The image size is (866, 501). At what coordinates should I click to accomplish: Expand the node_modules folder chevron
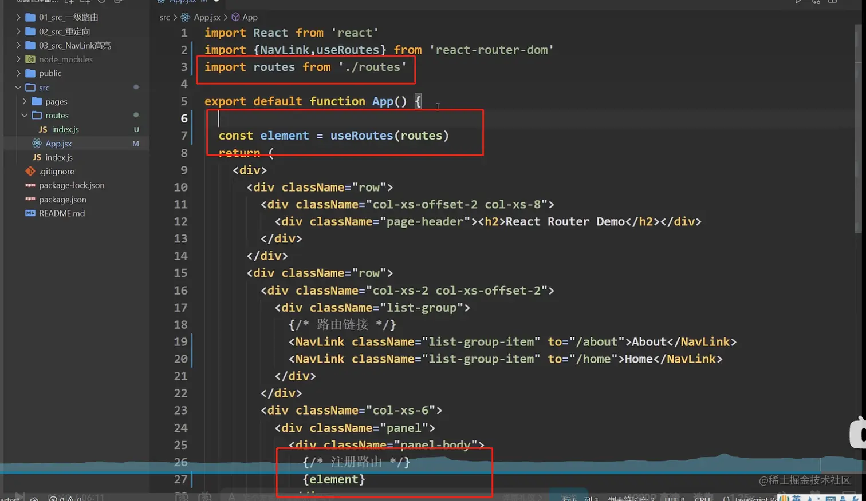point(18,59)
